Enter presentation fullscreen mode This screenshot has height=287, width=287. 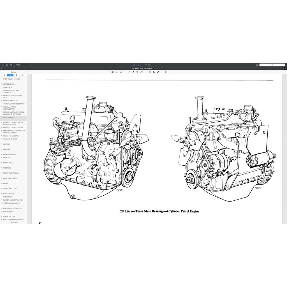click(166, 72)
